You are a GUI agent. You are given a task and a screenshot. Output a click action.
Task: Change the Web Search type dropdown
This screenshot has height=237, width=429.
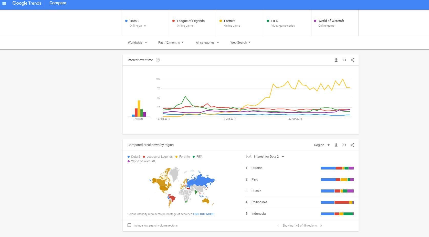point(240,43)
